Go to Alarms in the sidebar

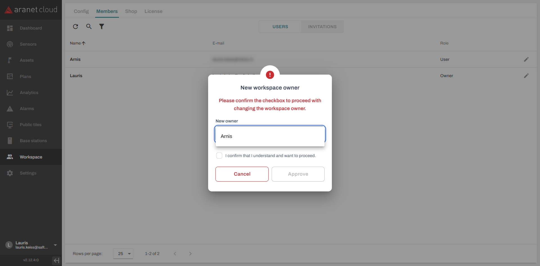point(27,109)
